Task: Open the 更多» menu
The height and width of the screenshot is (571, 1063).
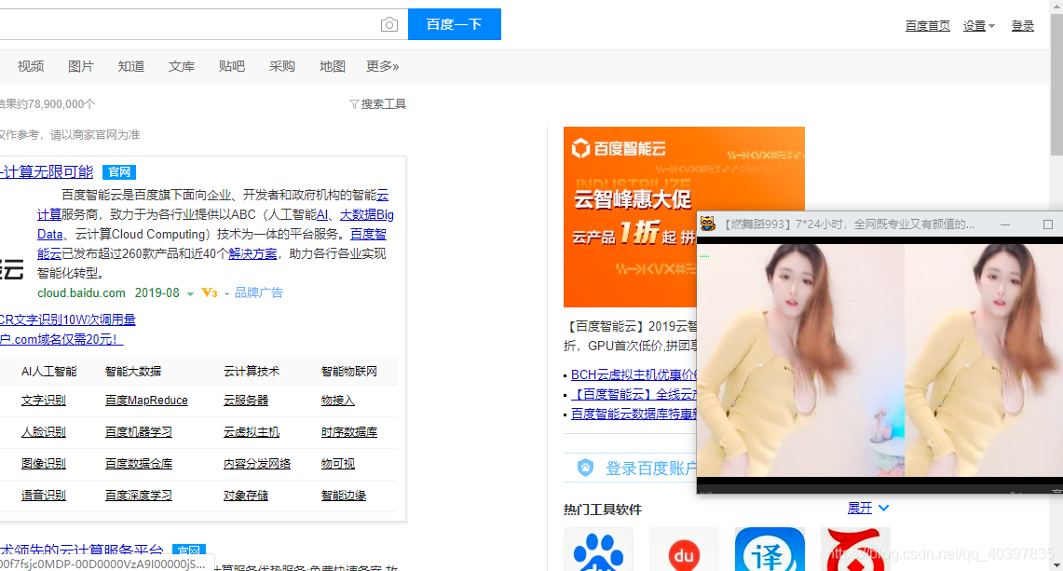Action: coord(382,66)
